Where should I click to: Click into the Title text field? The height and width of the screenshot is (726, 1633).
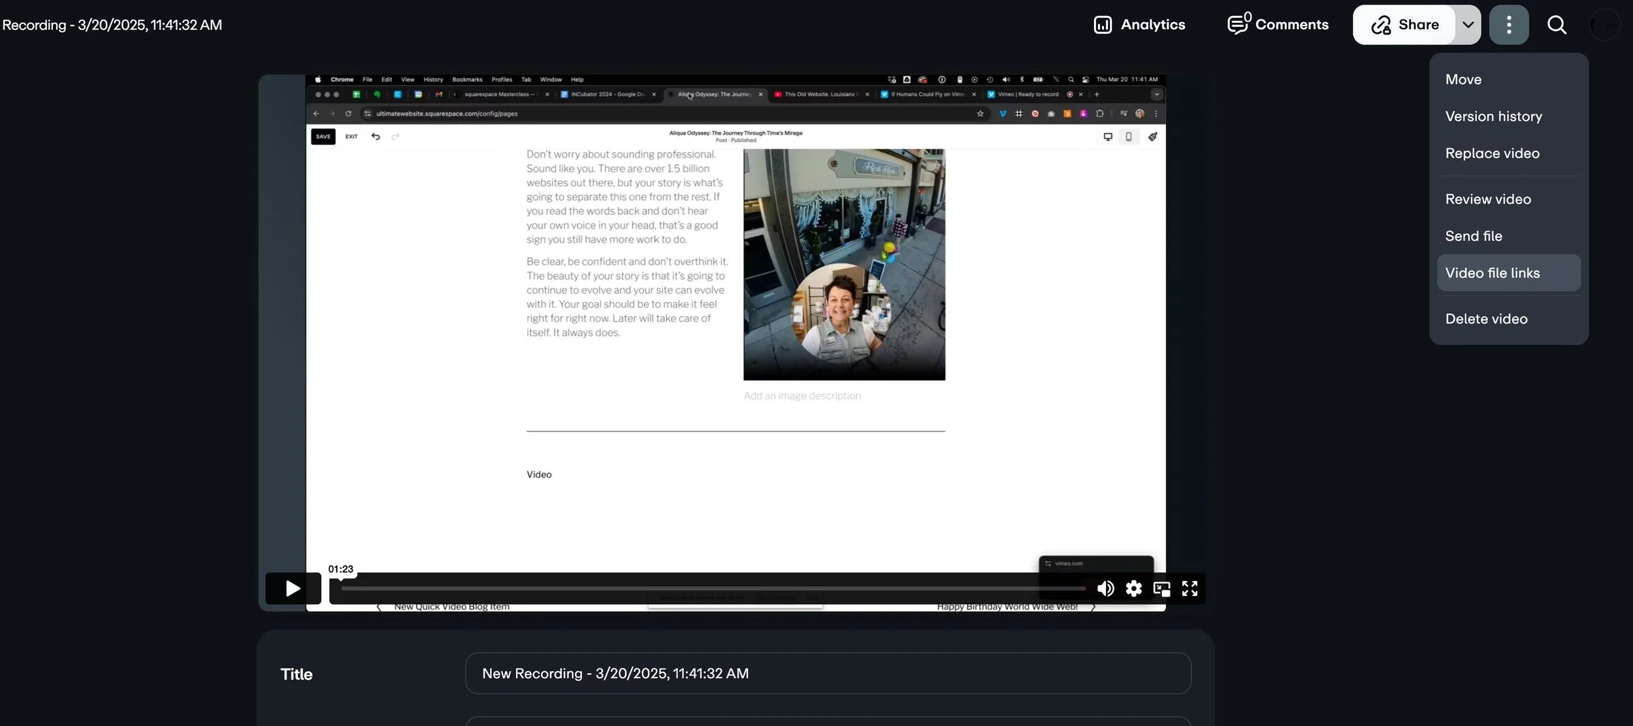click(x=827, y=673)
